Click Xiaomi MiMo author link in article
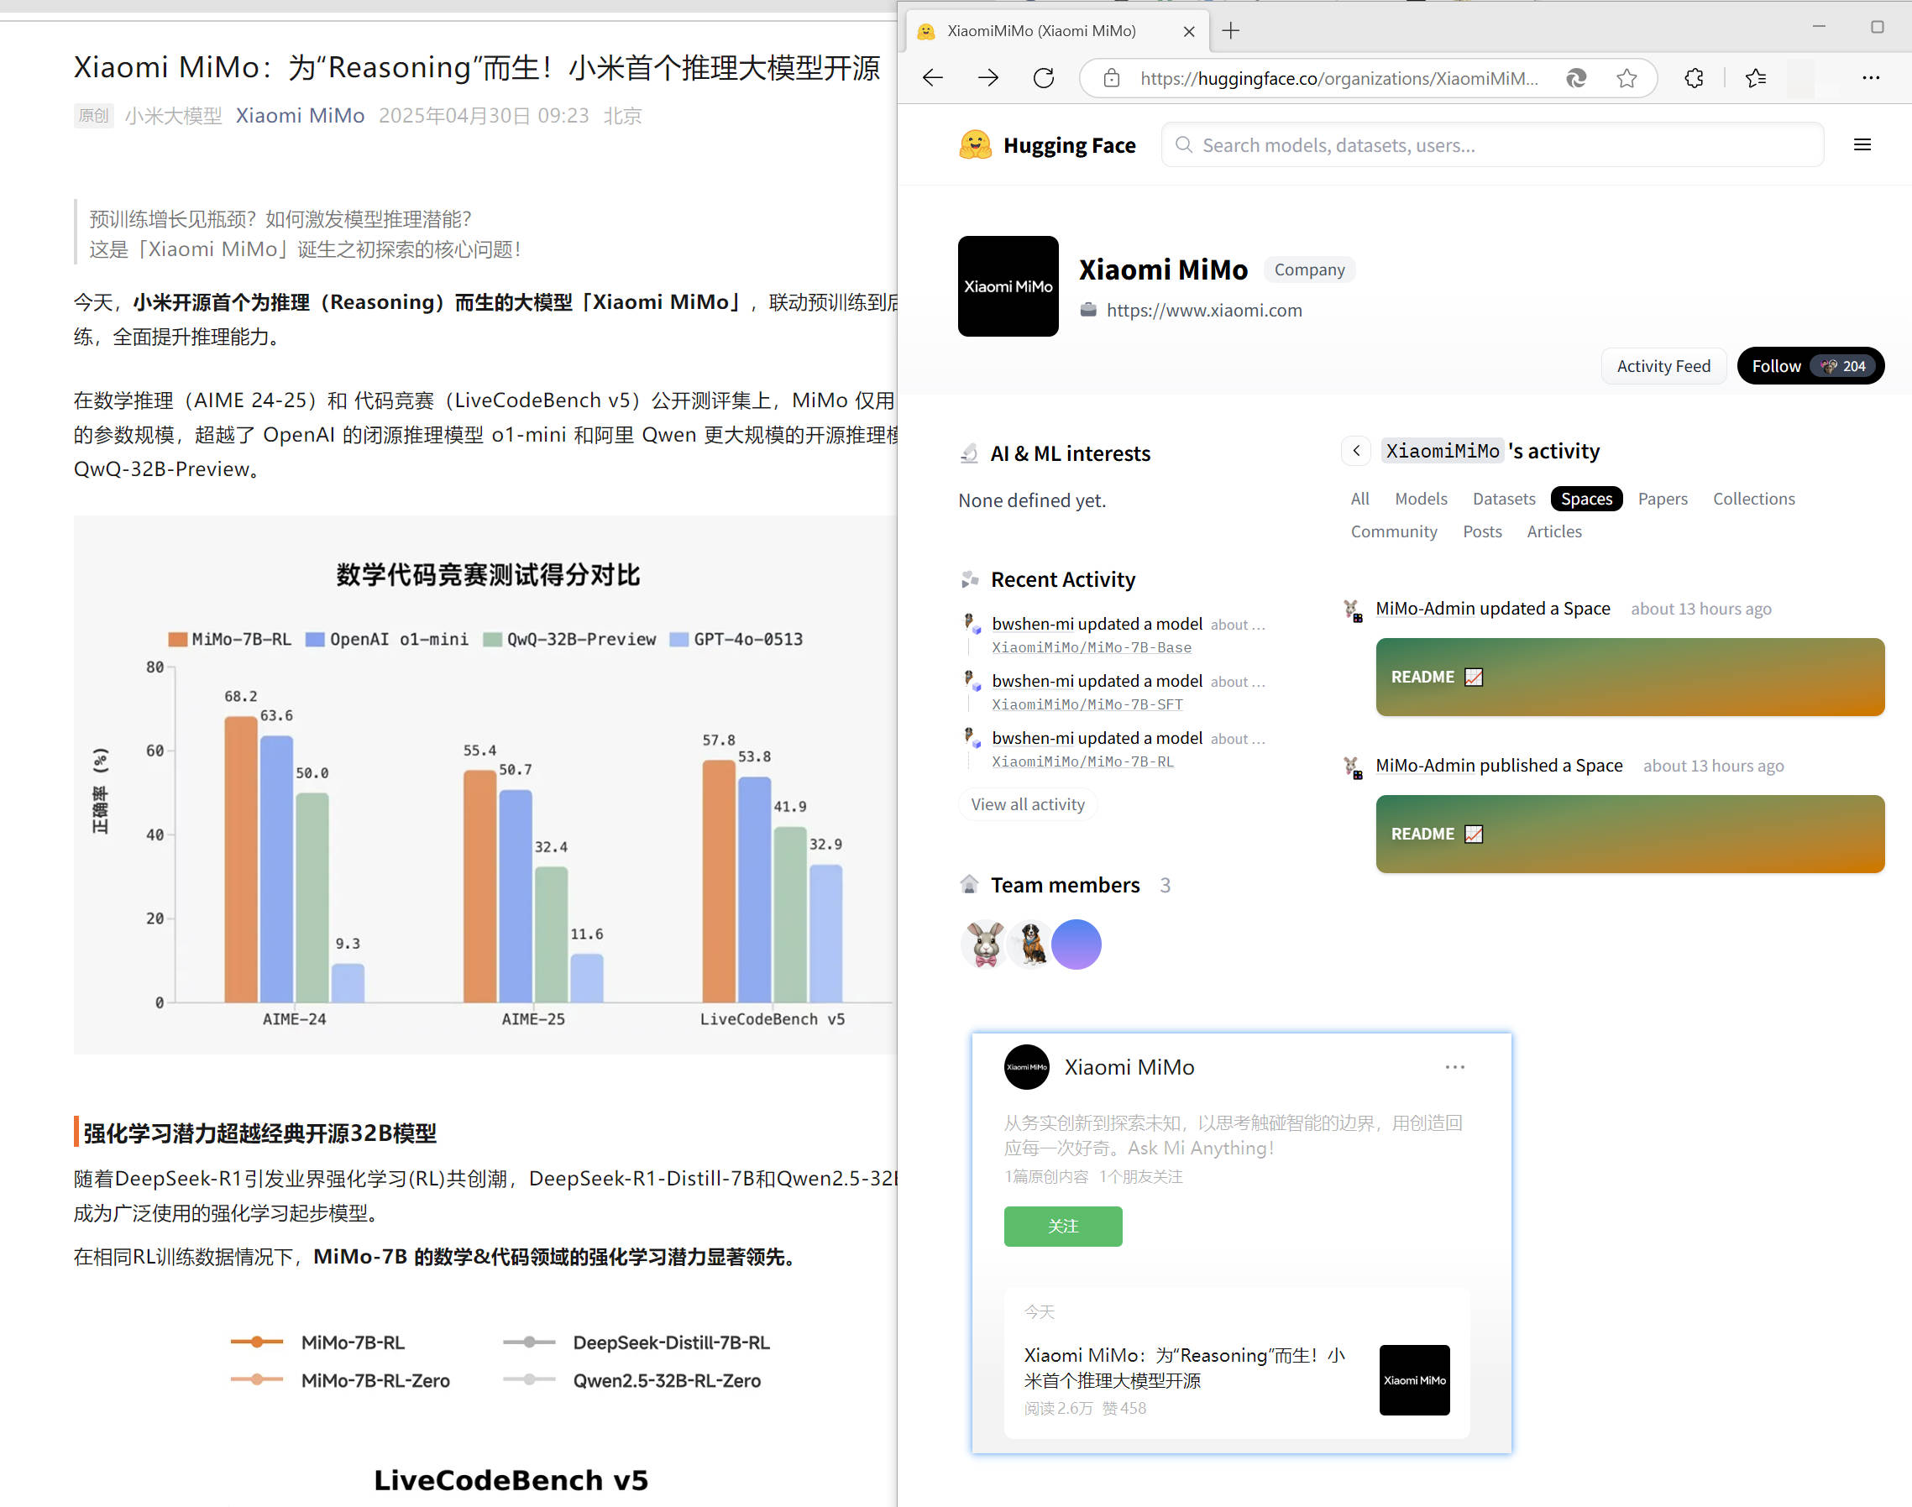The width and height of the screenshot is (1912, 1507). coord(299,116)
